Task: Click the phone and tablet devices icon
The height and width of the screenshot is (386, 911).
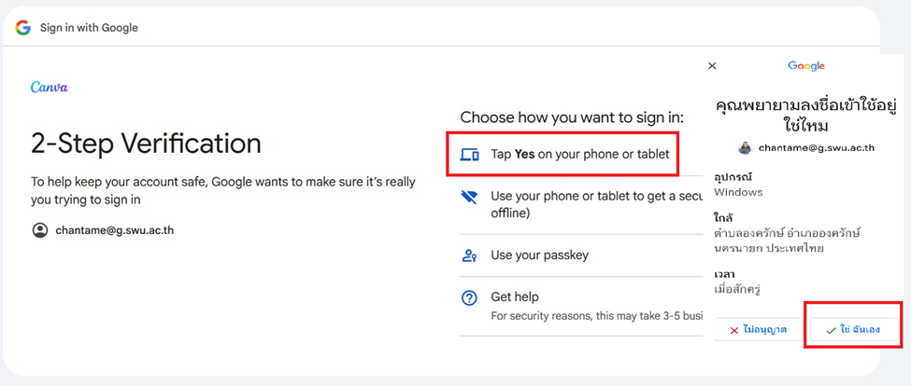Action: pos(469,155)
